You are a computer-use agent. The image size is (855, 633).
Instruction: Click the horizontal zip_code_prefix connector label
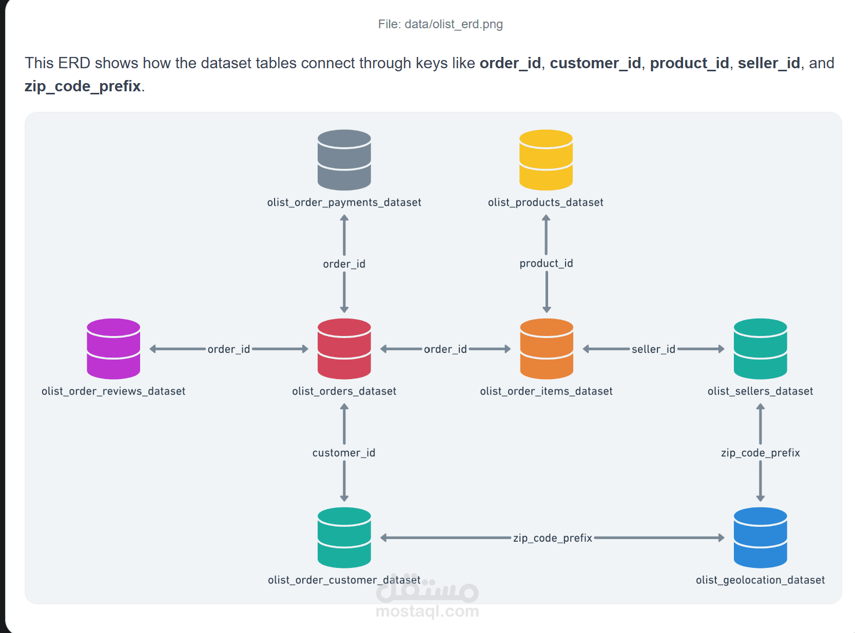click(553, 538)
